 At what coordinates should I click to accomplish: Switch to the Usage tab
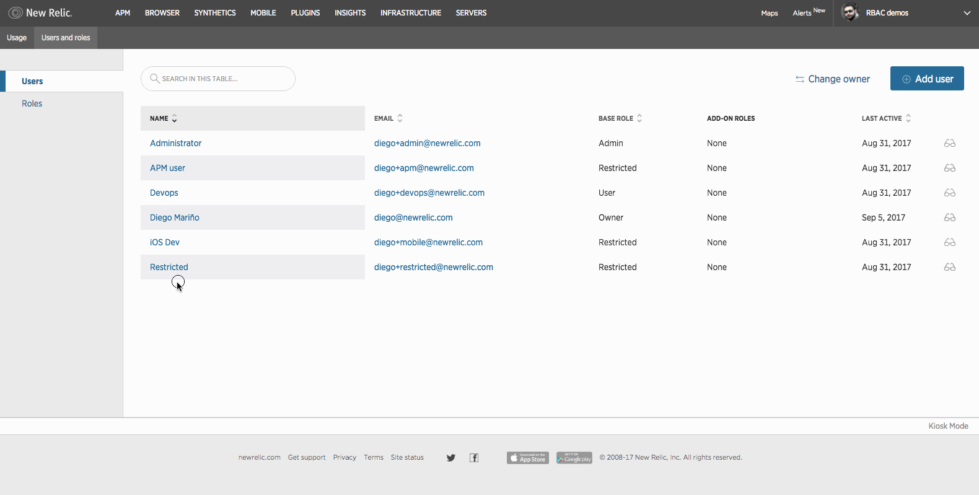[x=17, y=38]
